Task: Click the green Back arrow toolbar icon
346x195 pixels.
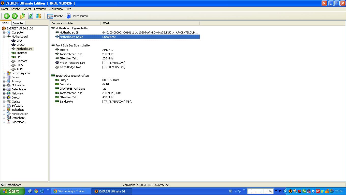Action: coord(7,16)
